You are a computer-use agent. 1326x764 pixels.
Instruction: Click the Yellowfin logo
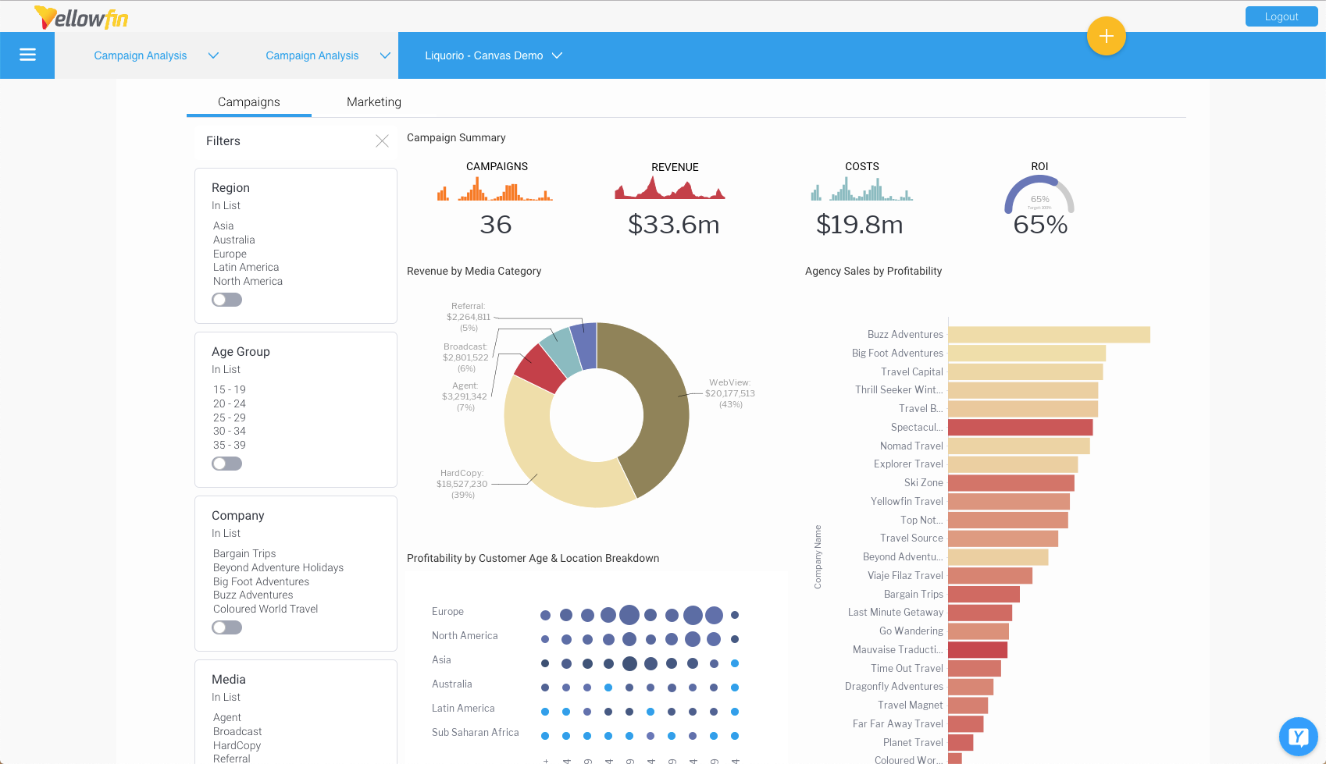(x=81, y=16)
